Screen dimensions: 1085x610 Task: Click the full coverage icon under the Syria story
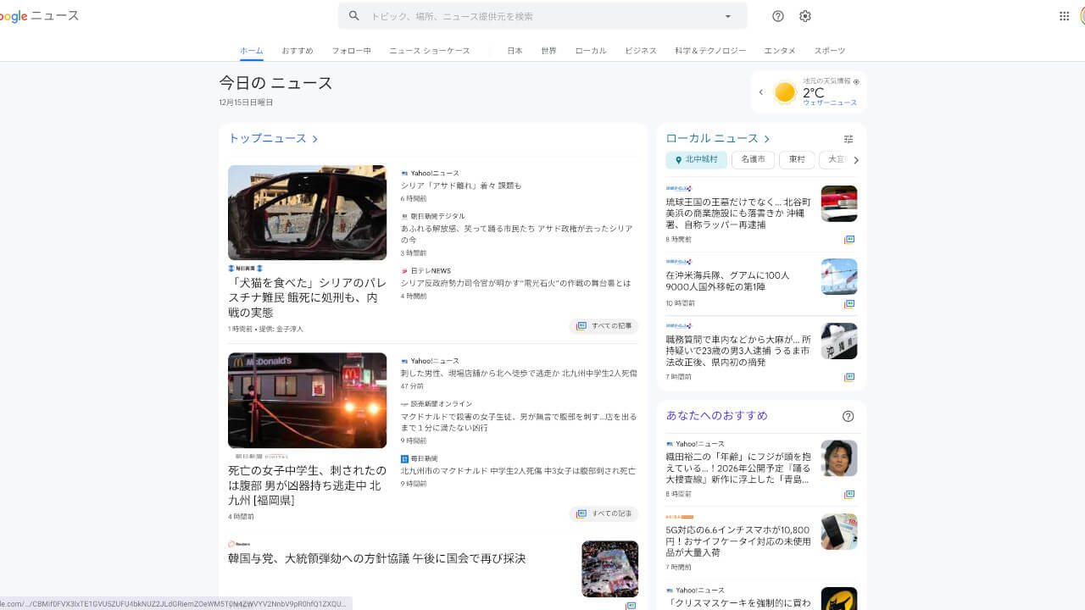click(x=581, y=325)
